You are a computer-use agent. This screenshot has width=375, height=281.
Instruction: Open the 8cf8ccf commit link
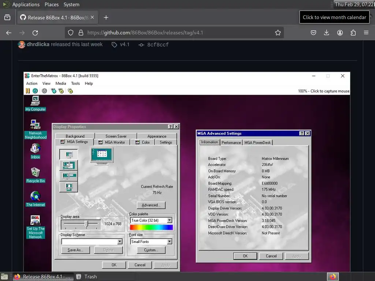[158, 45]
